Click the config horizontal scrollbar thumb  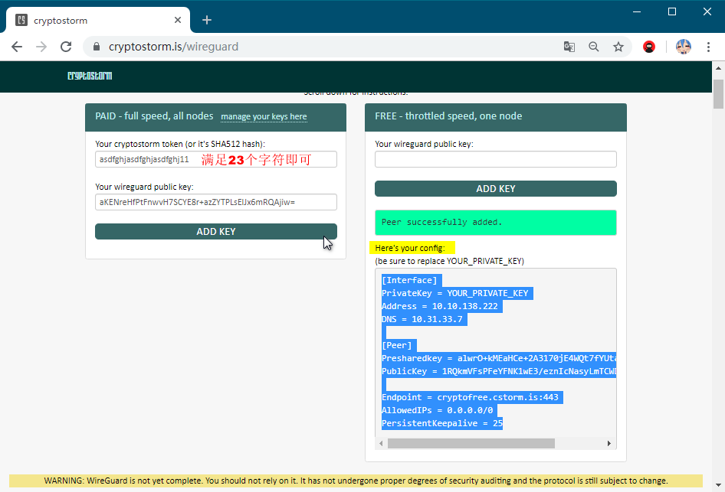(x=471, y=444)
